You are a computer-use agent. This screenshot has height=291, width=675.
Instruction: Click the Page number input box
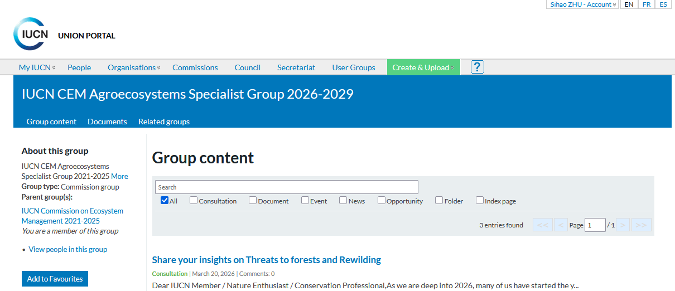(x=595, y=225)
